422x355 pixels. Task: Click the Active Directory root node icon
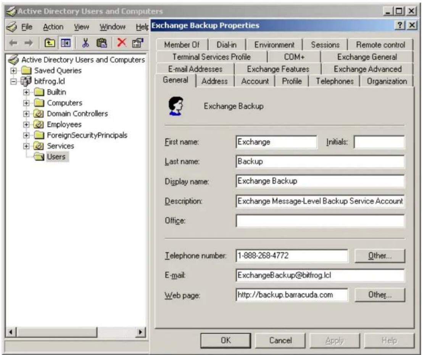pos(13,59)
